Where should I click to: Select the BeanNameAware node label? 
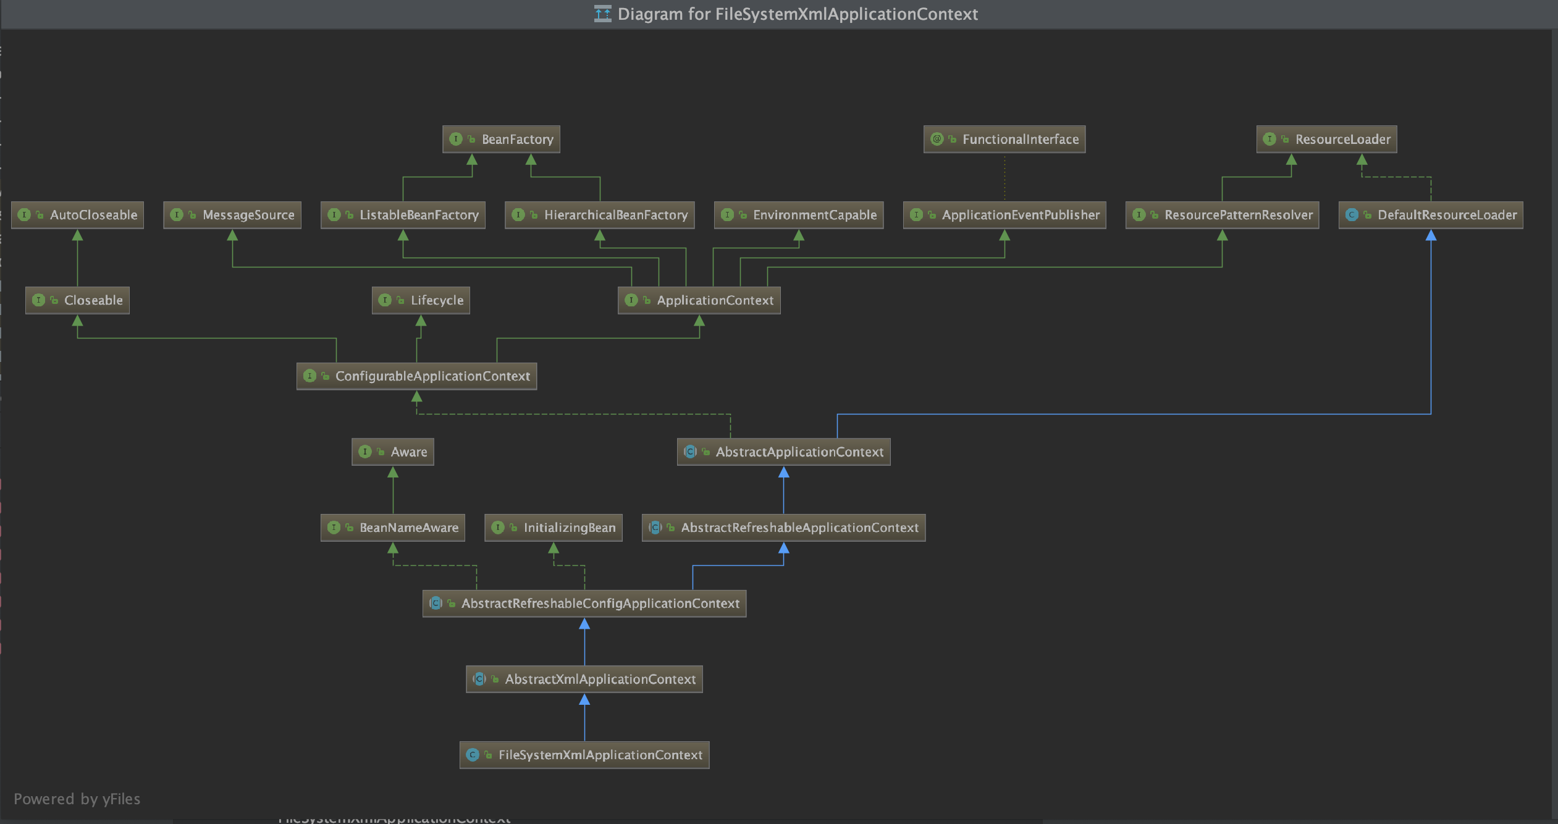pyautogui.click(x=409, y=528)
